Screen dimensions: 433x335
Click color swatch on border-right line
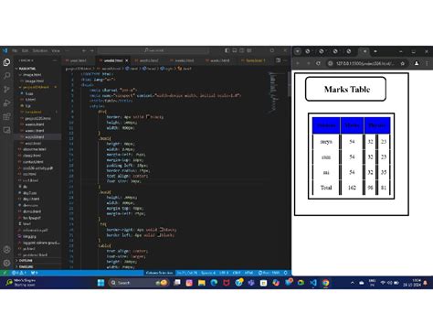pos(161,229)
